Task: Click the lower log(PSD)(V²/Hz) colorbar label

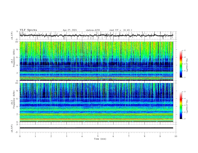Action: point(187,106)
